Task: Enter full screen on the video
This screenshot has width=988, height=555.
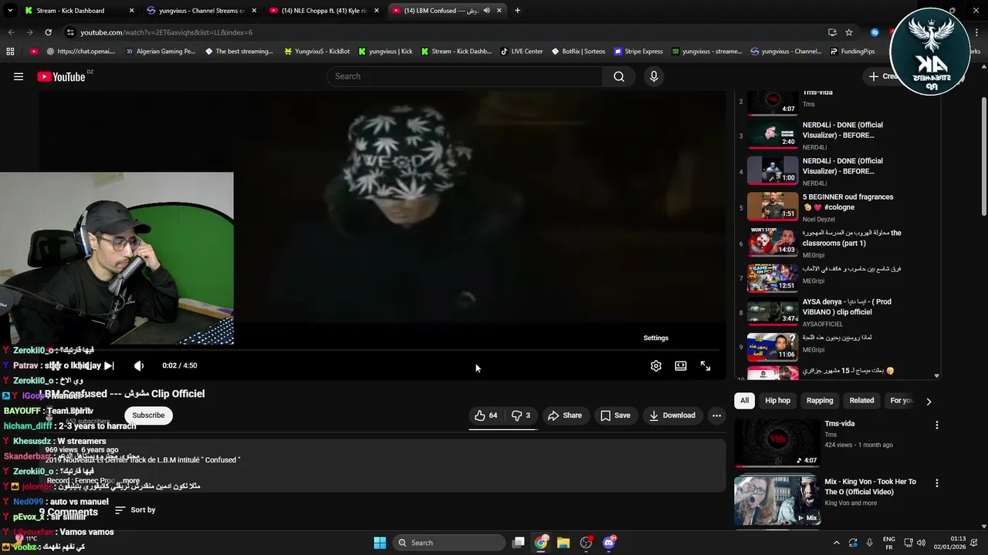Action: (x=705, y=366)
